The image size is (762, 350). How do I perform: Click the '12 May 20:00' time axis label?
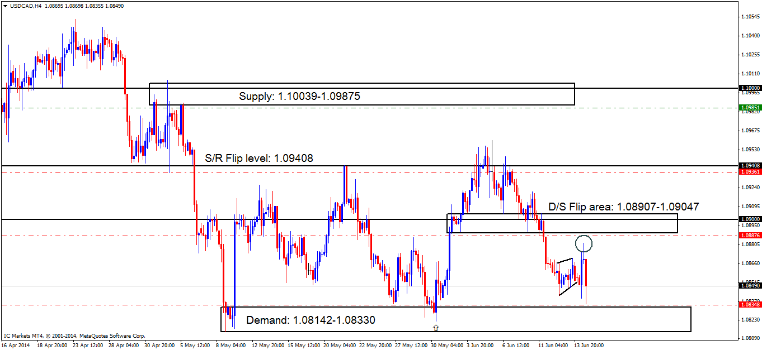tap(267, 346)
